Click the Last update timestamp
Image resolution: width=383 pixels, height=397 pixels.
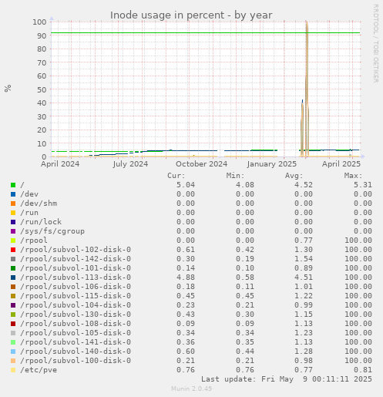(287, 379)
